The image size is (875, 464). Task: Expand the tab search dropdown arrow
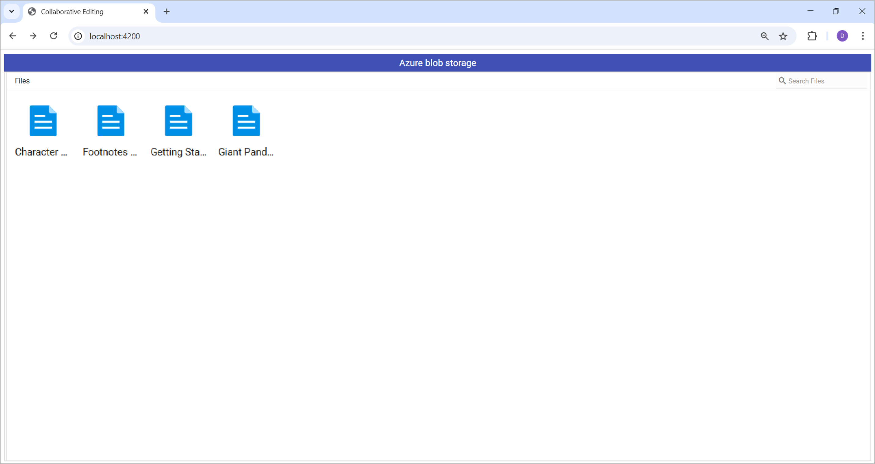12,12
